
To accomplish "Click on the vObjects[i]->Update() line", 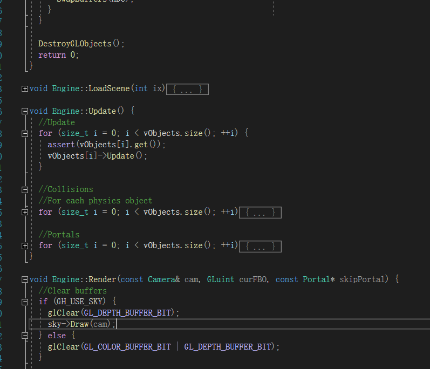I will 97,156.
